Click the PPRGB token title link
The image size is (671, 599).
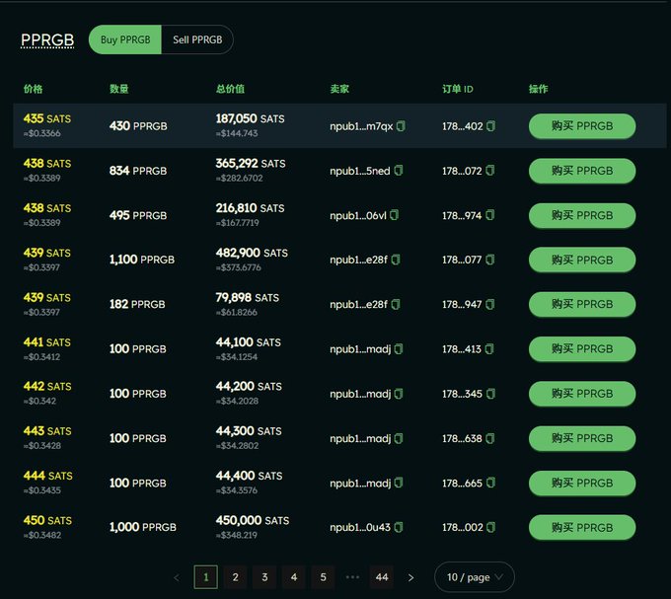47,39
